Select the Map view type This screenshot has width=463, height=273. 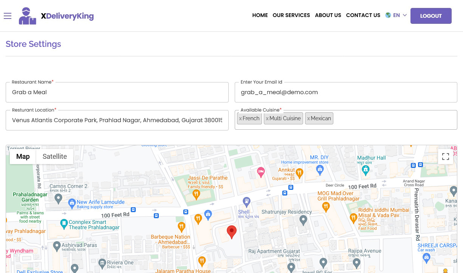click(23, 157)
